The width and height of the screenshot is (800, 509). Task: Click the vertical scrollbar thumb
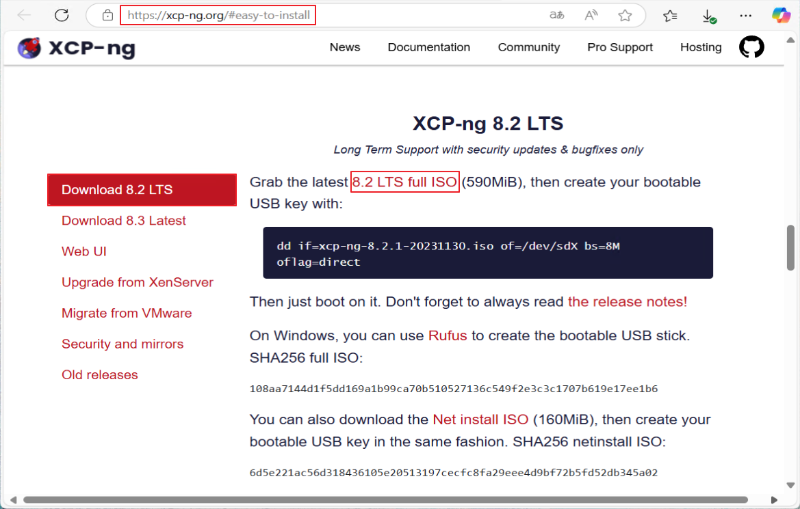coord(790,247)
